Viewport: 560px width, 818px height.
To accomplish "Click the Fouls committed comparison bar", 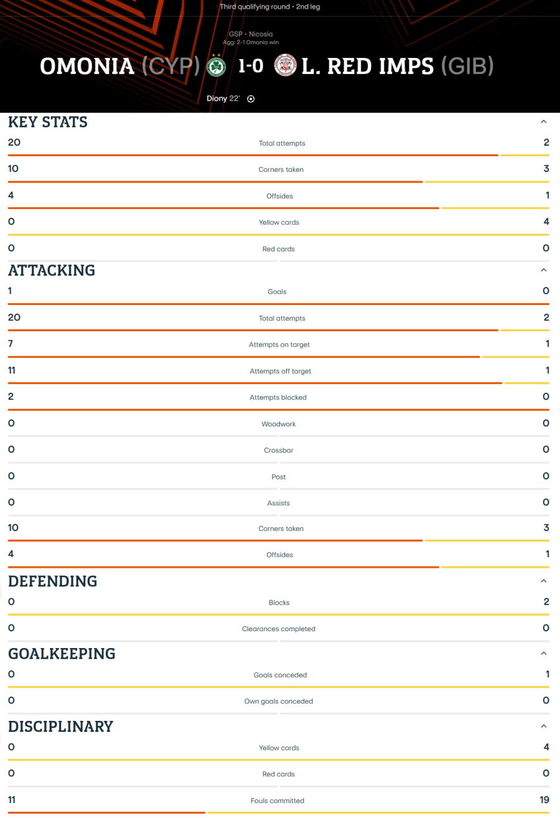I will click(x=279, y=812).
